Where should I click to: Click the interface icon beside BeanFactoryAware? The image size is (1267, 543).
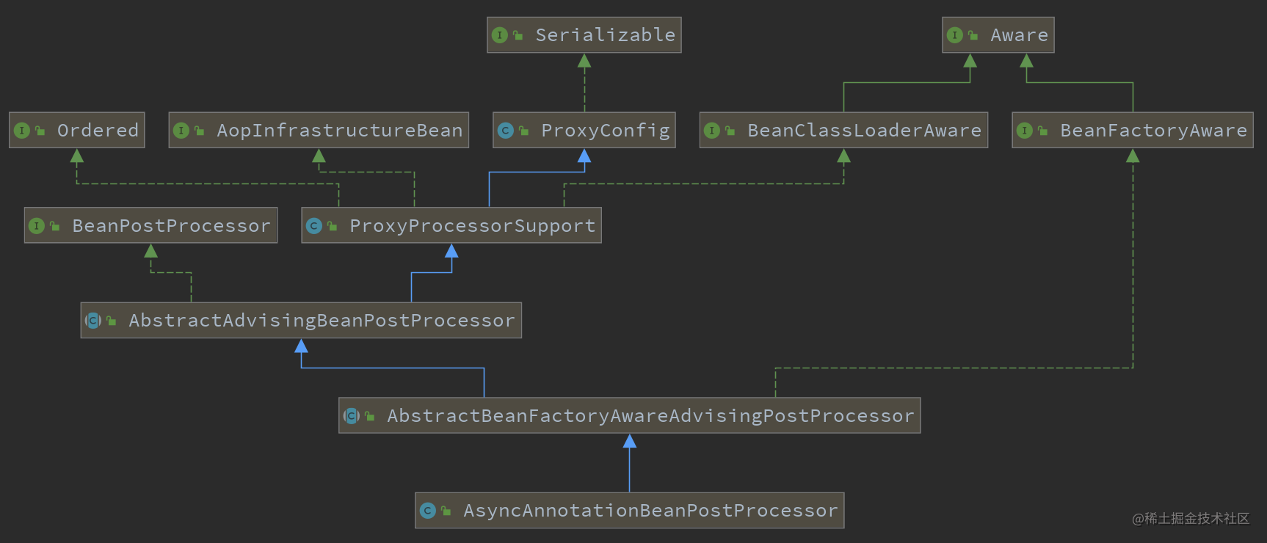tap(1025, 131)
